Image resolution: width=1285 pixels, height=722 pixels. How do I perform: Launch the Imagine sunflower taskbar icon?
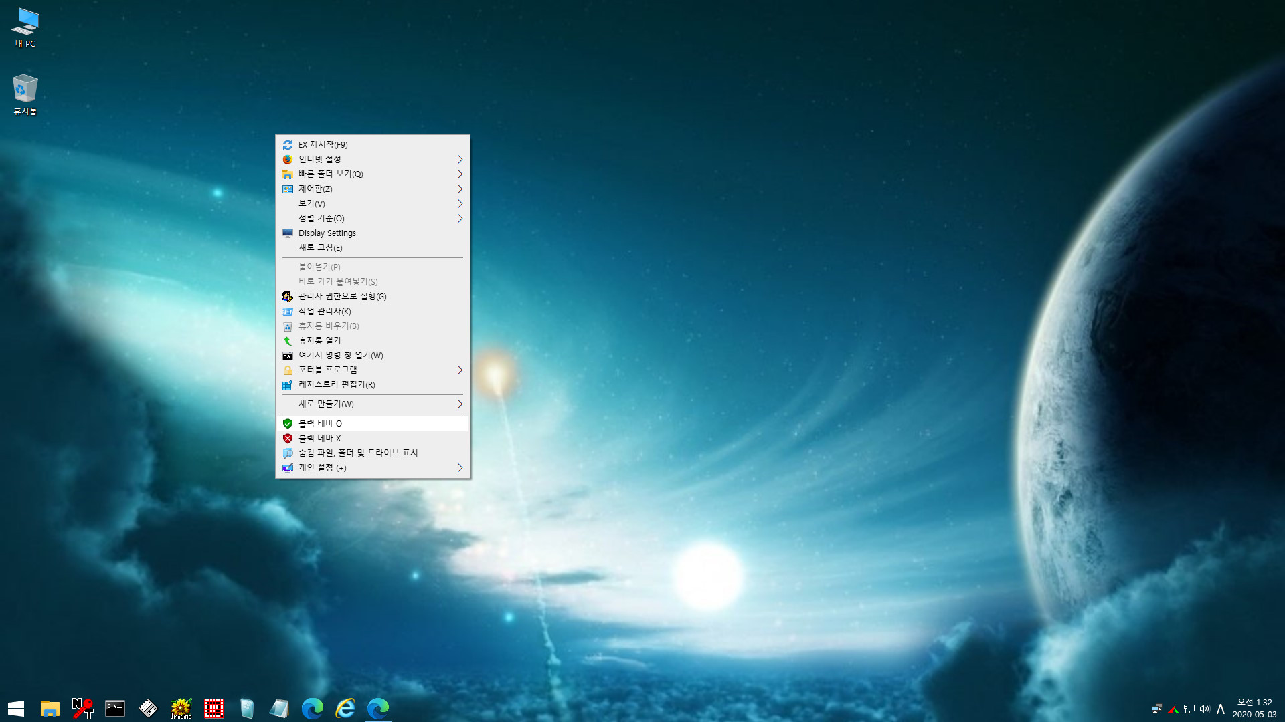coord(181,708)
